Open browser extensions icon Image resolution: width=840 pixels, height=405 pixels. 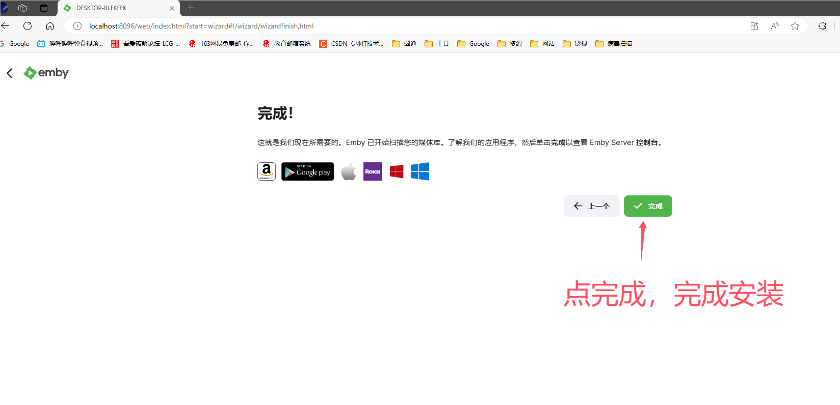[x=822, y=26]
